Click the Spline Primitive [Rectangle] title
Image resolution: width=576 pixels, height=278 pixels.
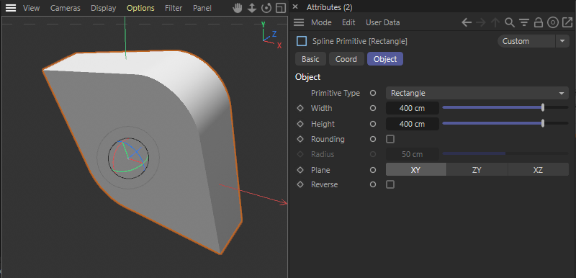tap(359, 41)
